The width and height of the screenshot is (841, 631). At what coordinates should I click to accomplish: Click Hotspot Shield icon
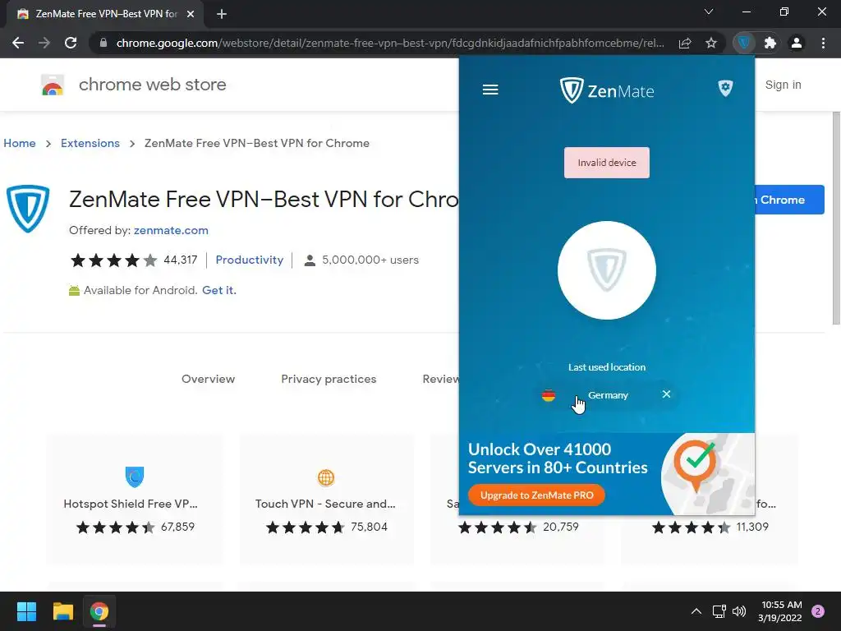[x=135, y=477]
